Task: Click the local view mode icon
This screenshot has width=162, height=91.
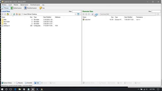Action: click(x=78, y=14)
